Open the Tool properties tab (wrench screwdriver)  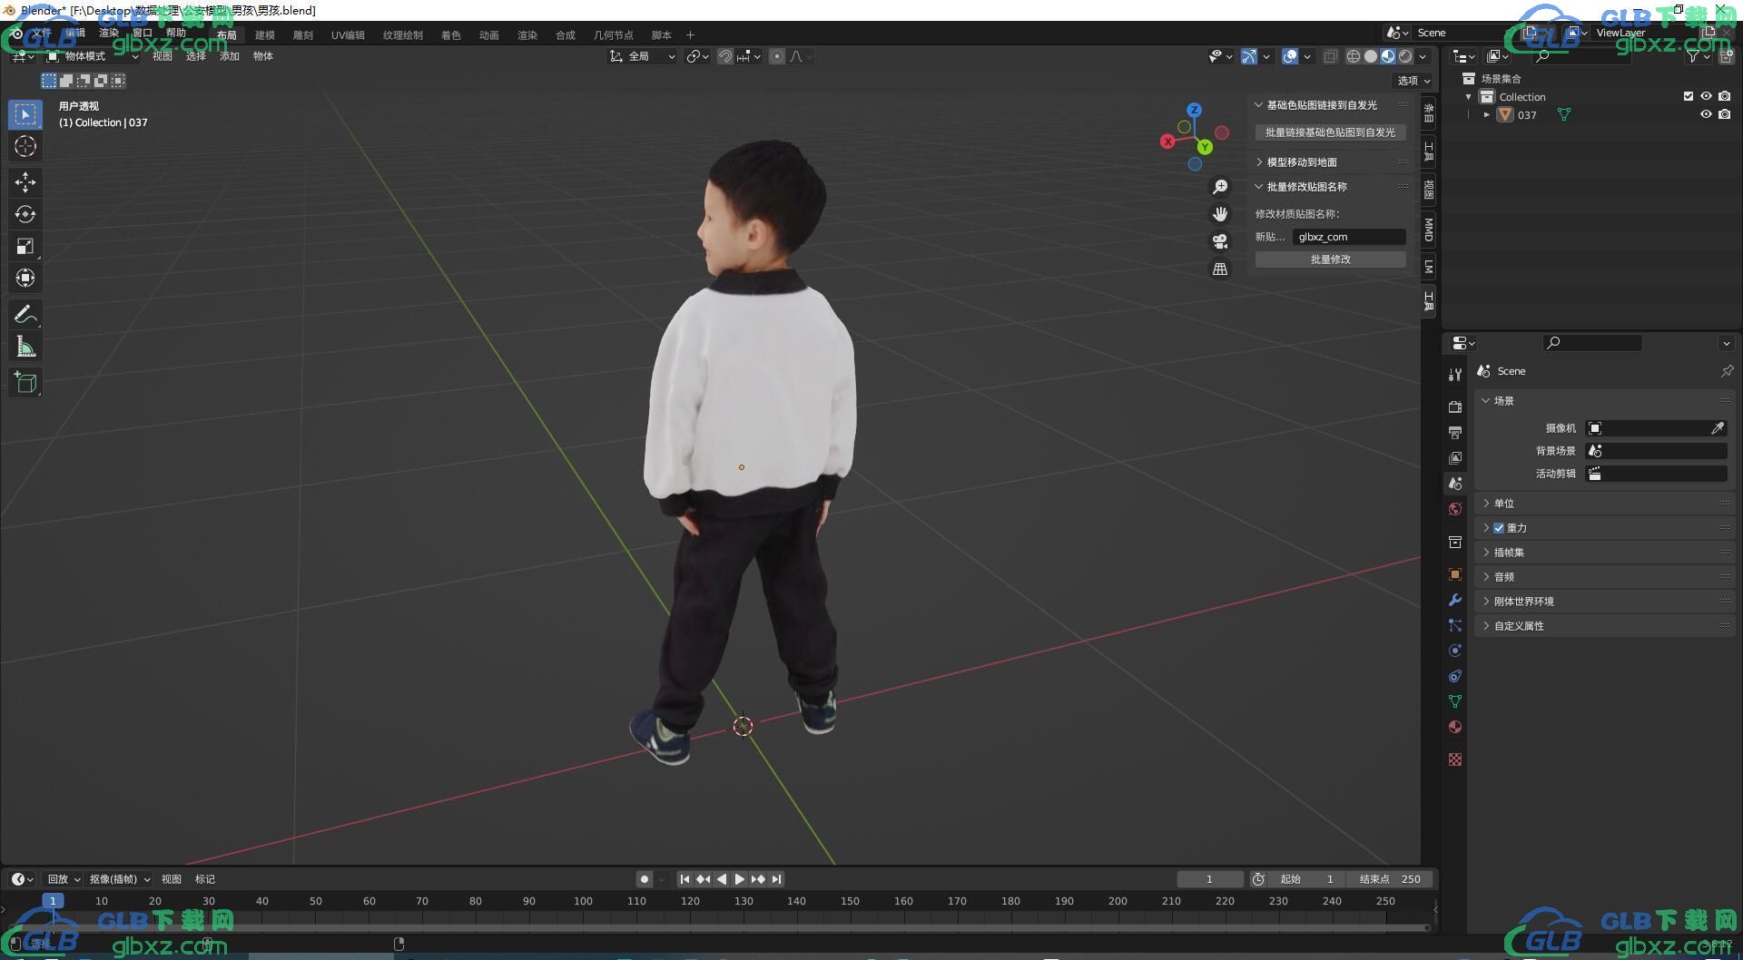click(x=1455, y=374)
